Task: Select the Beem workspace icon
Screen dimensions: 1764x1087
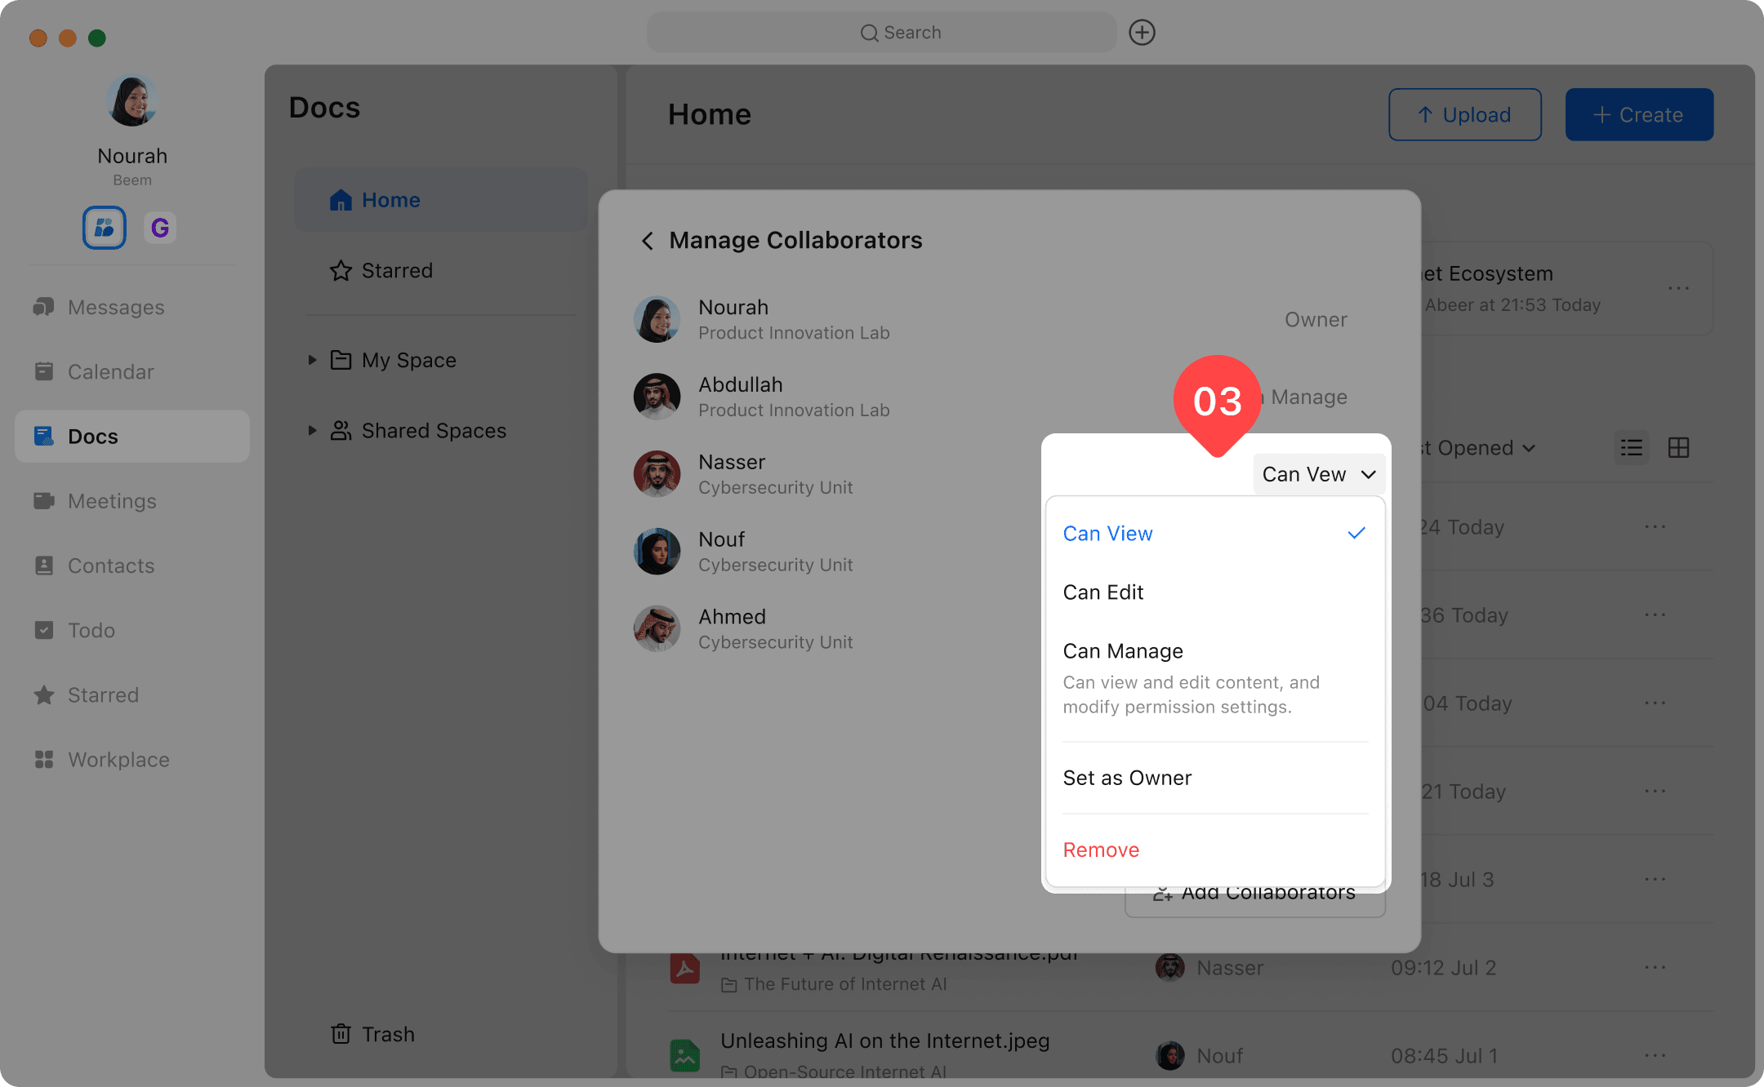Action: point(105,228)
